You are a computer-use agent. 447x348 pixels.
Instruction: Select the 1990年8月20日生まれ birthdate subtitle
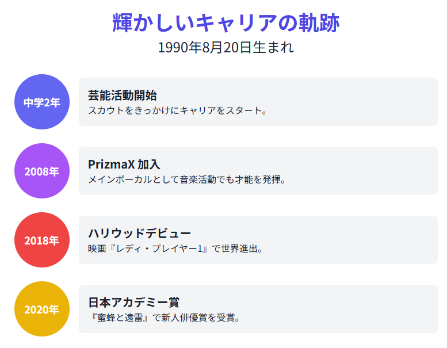pos(226,48)
